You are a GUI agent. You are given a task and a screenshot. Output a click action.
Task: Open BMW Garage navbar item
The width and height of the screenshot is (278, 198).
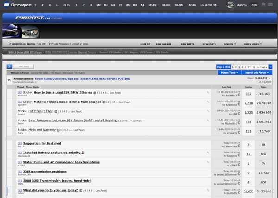pyautogui.click(x=163, y=44)
